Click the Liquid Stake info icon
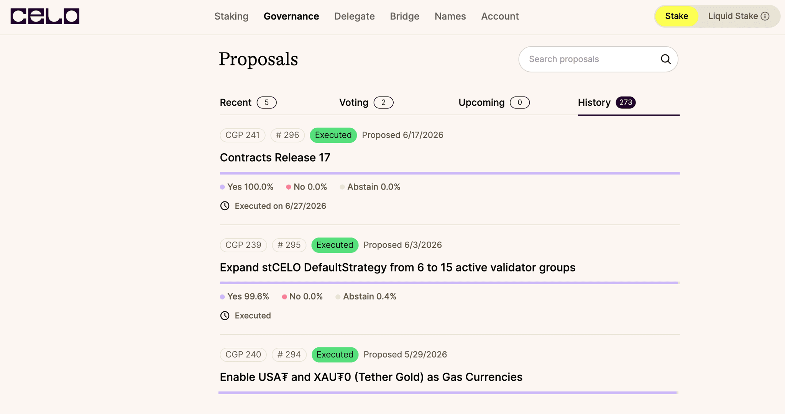 (765, 16)
